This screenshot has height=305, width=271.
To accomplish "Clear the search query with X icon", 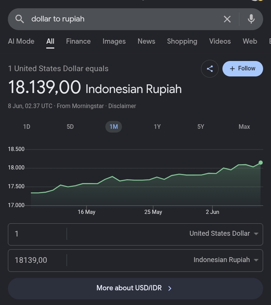I will (x=227, y=19).
